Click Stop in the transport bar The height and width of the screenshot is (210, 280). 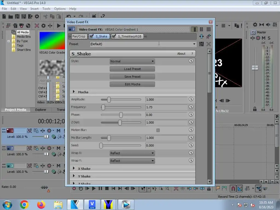tap(107, 188)
